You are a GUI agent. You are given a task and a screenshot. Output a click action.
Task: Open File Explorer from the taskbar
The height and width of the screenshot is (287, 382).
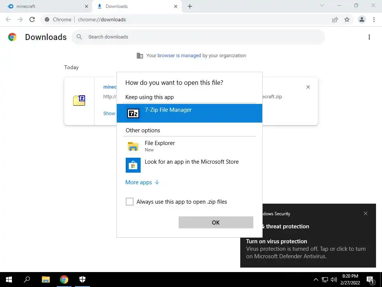pos(46,280)
